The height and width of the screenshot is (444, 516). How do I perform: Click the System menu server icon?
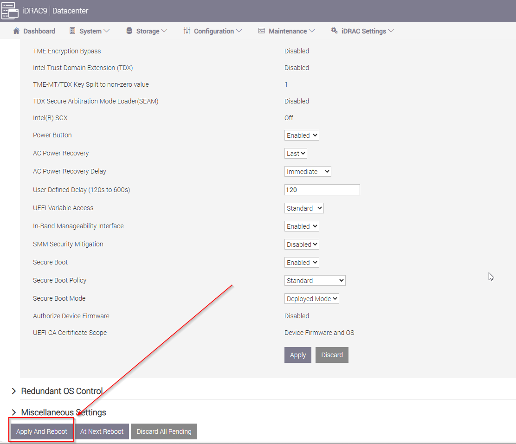click(x=72, y=31)
